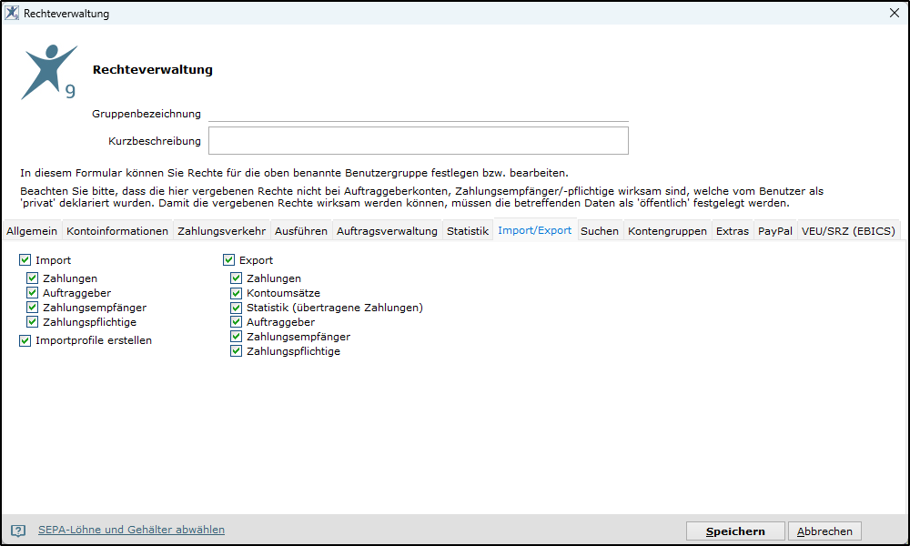Select the Zahlungsverkehr tab
Viewport: 910px width, 546px height.
(222, 231)
